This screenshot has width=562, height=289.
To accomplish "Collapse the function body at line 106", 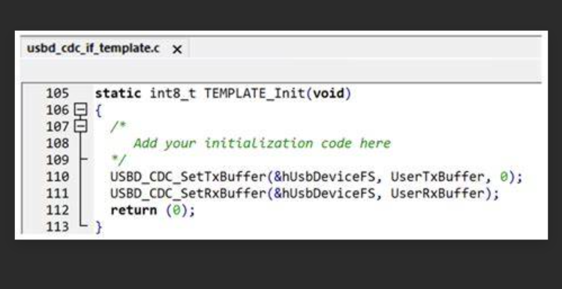I will pos(80,110).
